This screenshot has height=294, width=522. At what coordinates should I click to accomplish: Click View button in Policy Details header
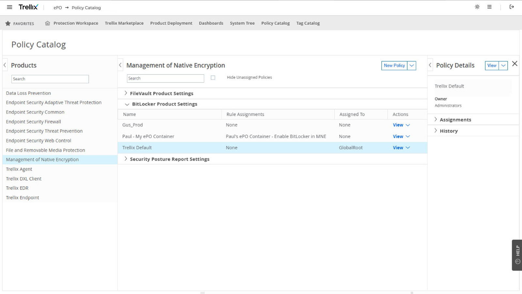492,66
